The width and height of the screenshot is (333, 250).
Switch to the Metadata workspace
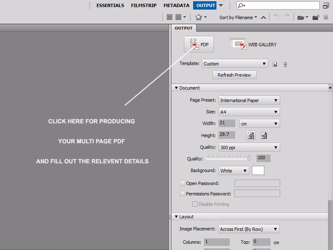[x=176, y=5]
